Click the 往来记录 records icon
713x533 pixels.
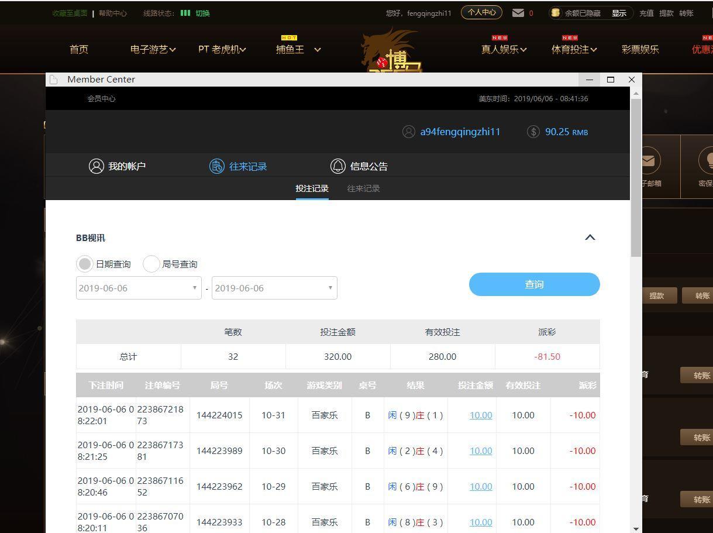click(217, 166)
